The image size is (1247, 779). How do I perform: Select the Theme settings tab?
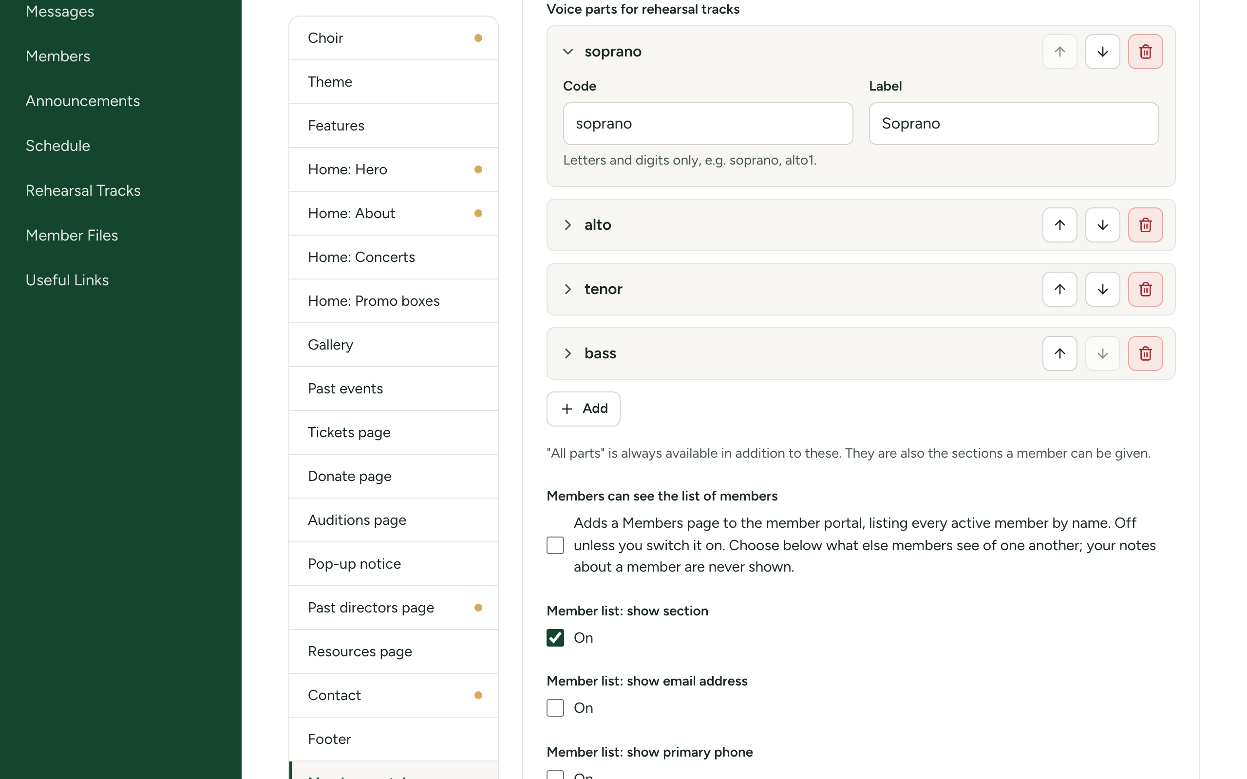[393, 82]
